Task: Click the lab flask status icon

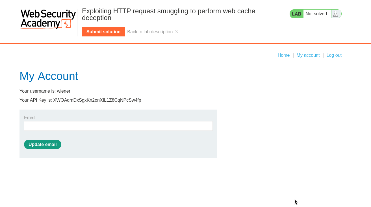Action: tap(335, 14)
